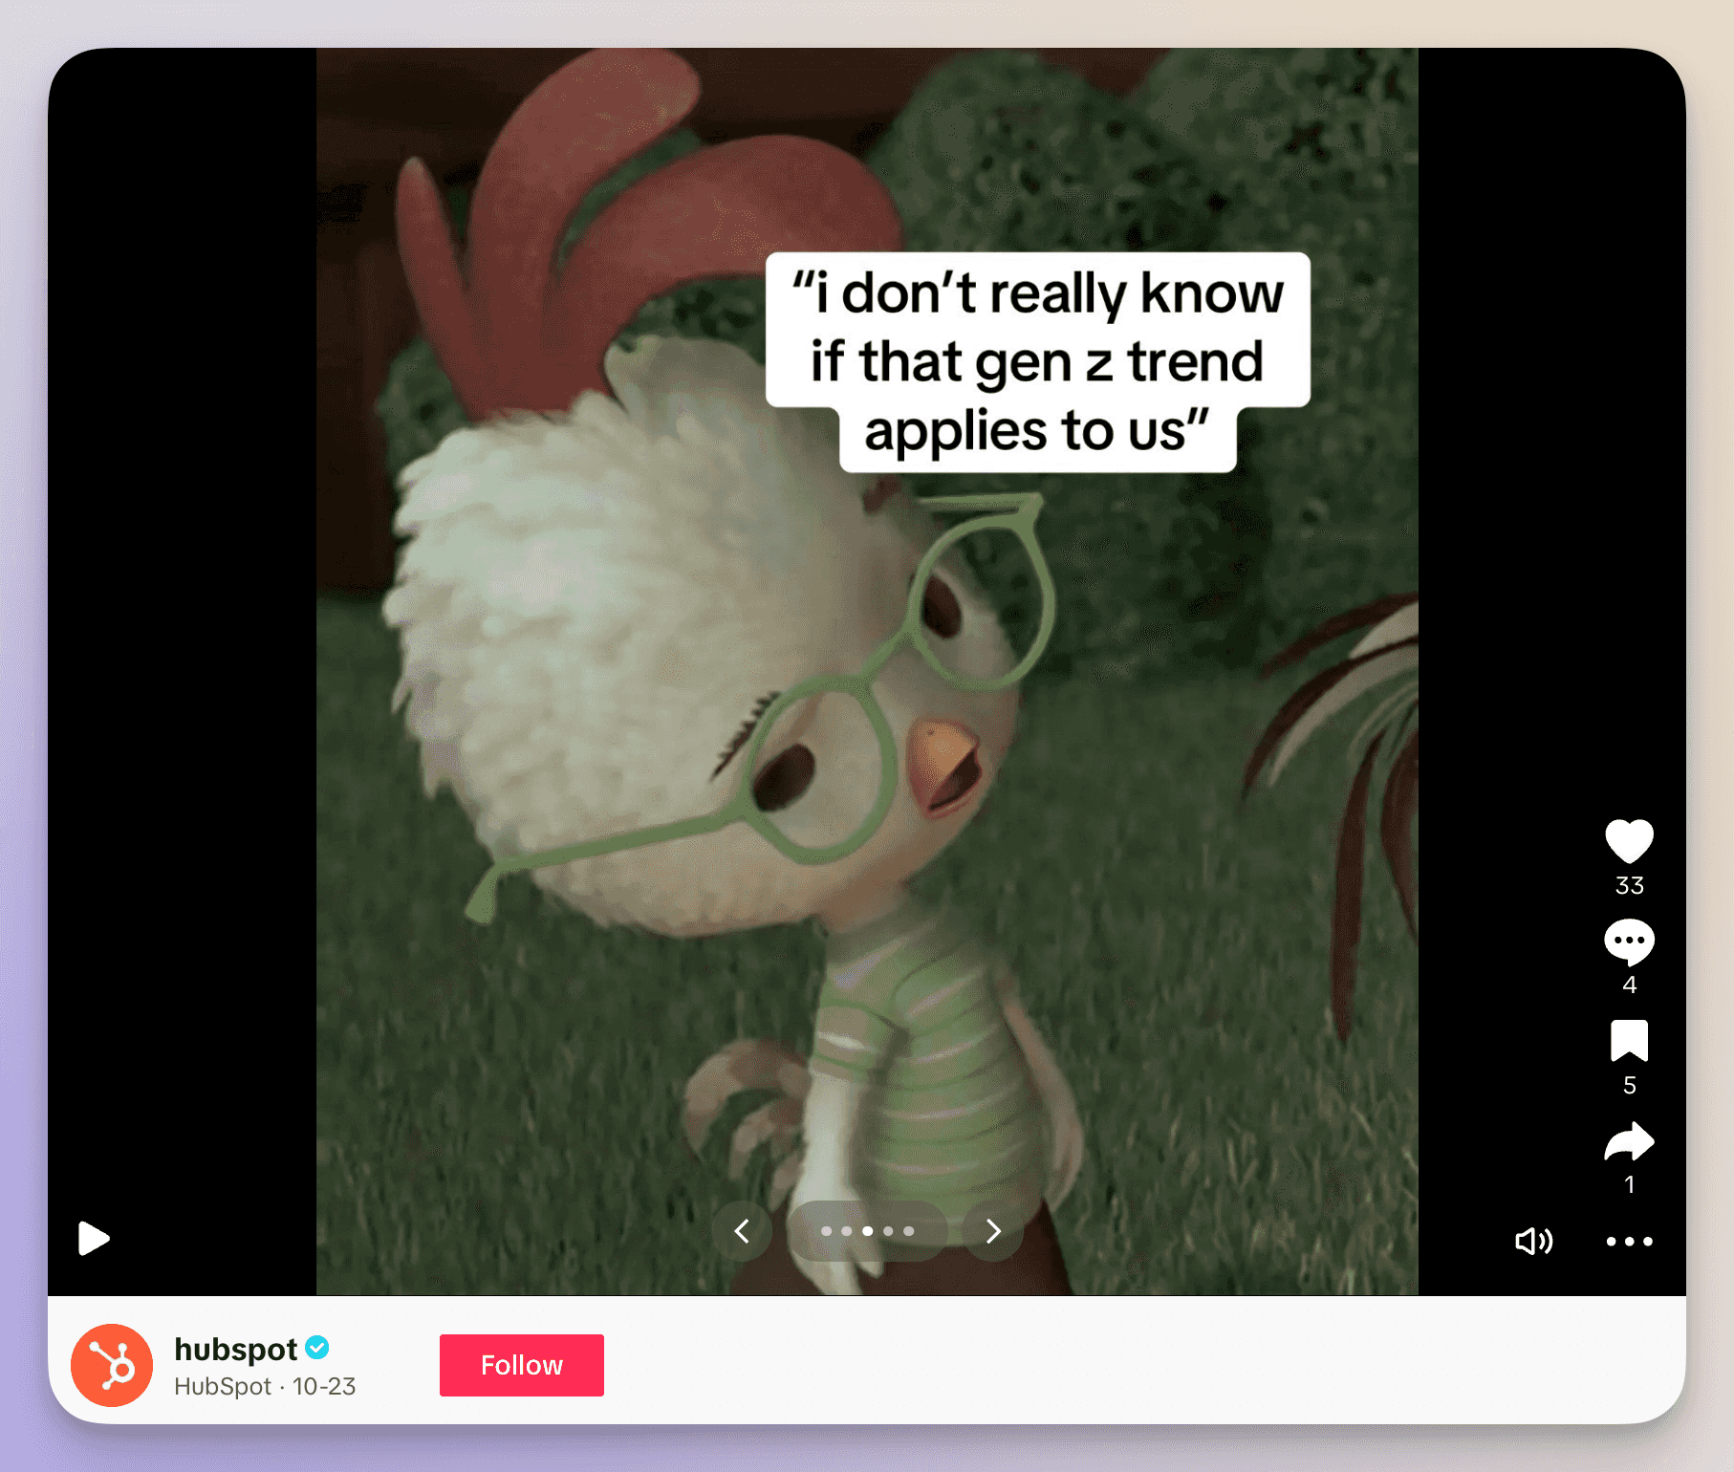Go to the previous slide arrow
This screenshot has width=1734, height=1472.
(742, 1231)
